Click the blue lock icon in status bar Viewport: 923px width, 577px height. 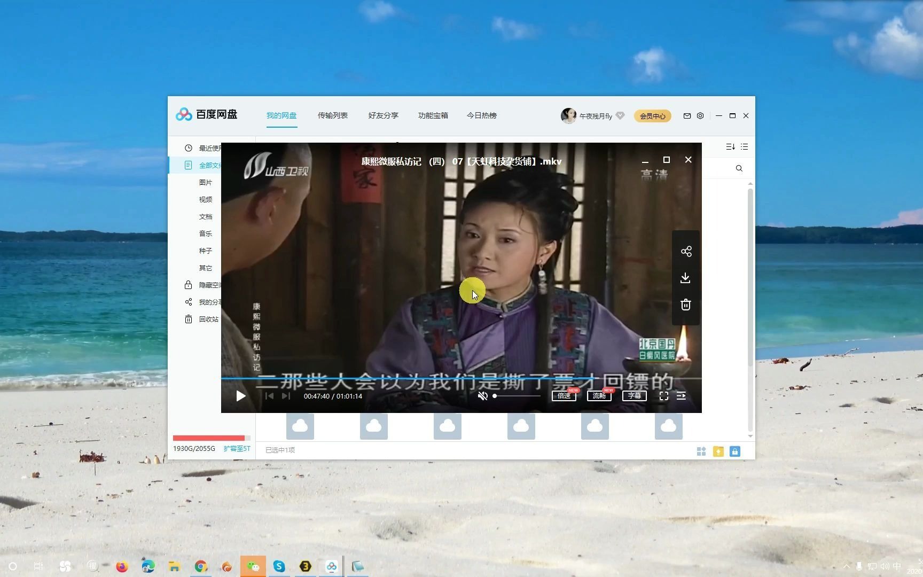click(735, 451)
